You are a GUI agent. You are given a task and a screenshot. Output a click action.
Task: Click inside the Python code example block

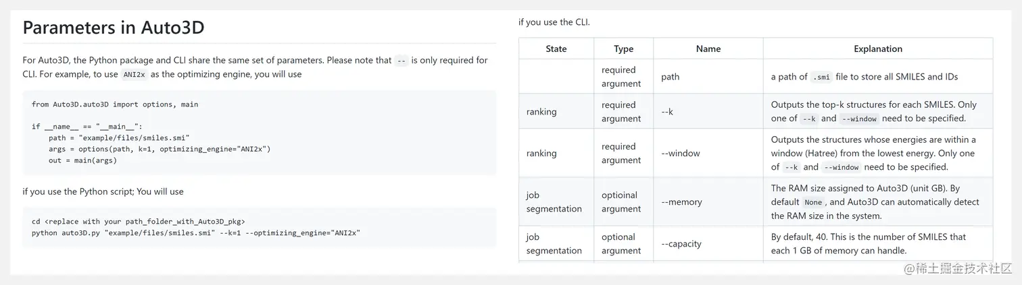[259, 133]
